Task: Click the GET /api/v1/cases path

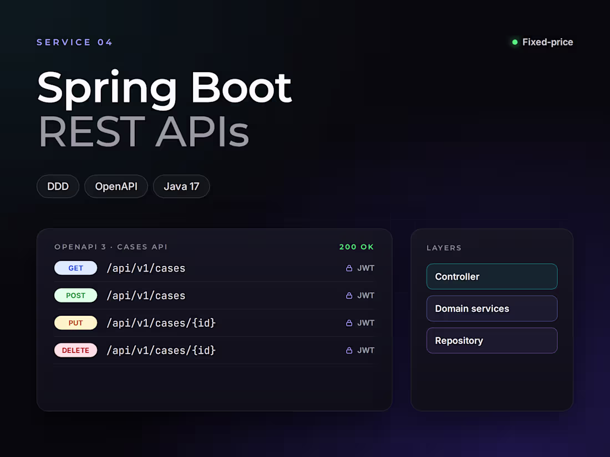Action: pyautogui.click(x=146, y=268)
